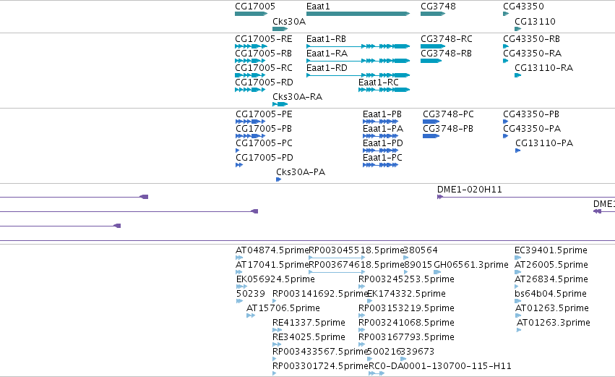Click the Eaat1 gene label
This screenshot has width=615, height=377.
[318, 7]
